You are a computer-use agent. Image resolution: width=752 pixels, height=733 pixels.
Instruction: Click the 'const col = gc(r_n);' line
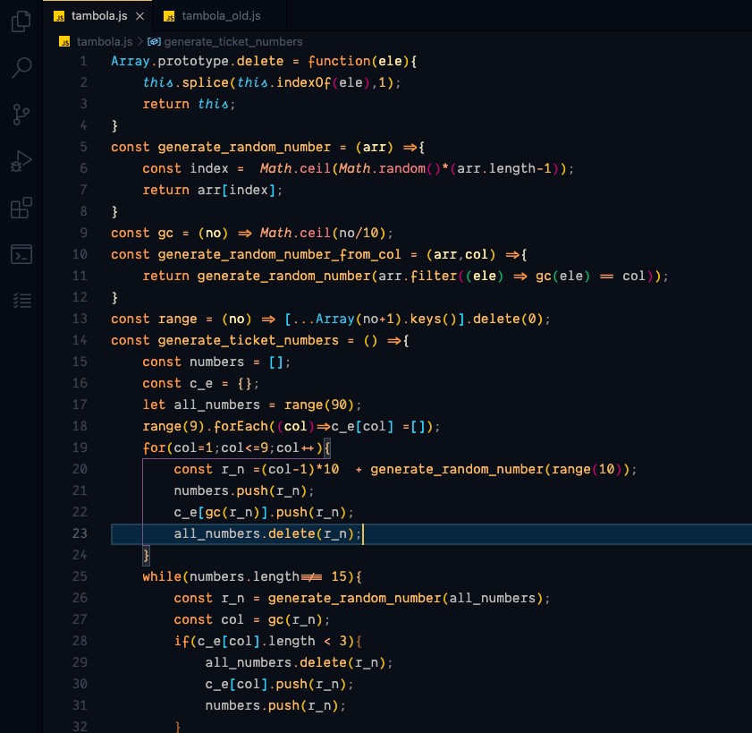coord(252,619)
